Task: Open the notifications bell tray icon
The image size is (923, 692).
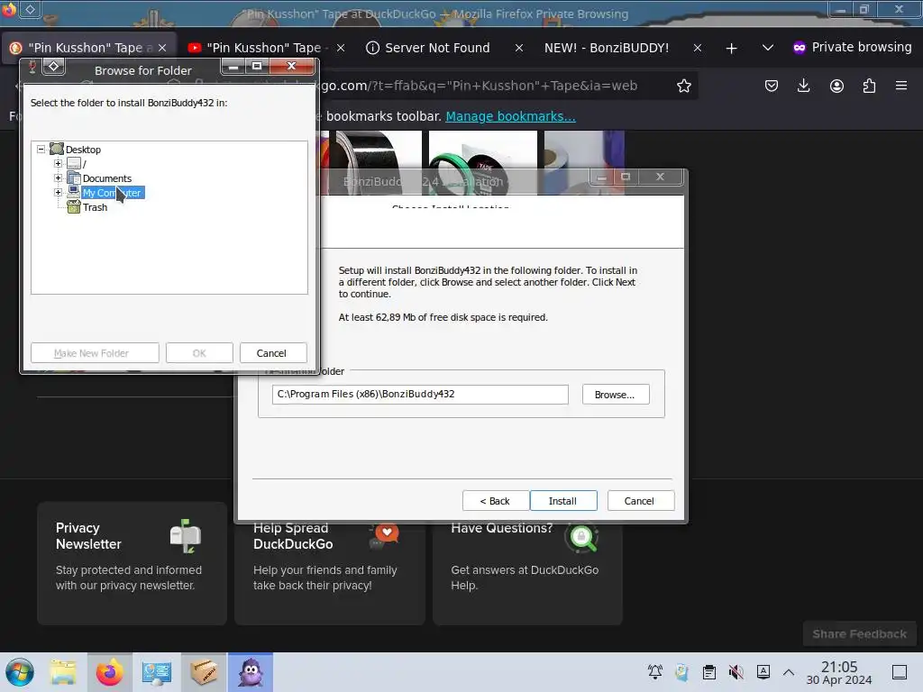Action: (x=654, y=672)
